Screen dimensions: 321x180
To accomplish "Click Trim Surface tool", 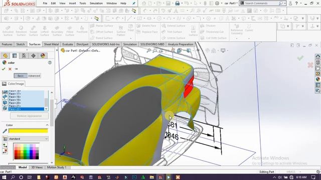I will (x=172, y=32).
